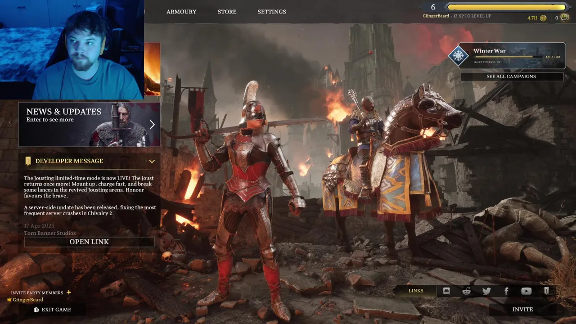The image size is (576, 324).
Task: Click the player XP level progress bar
Action: coord(507,7)
